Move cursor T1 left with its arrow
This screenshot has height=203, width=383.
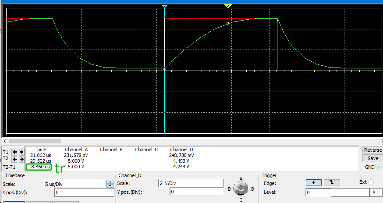tap(14, 152)
